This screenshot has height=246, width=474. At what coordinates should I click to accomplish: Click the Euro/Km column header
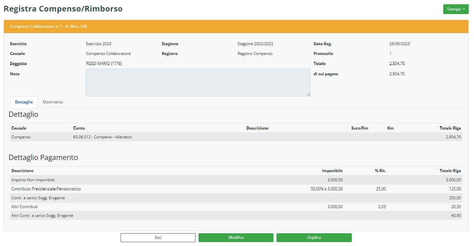[360, 128]
